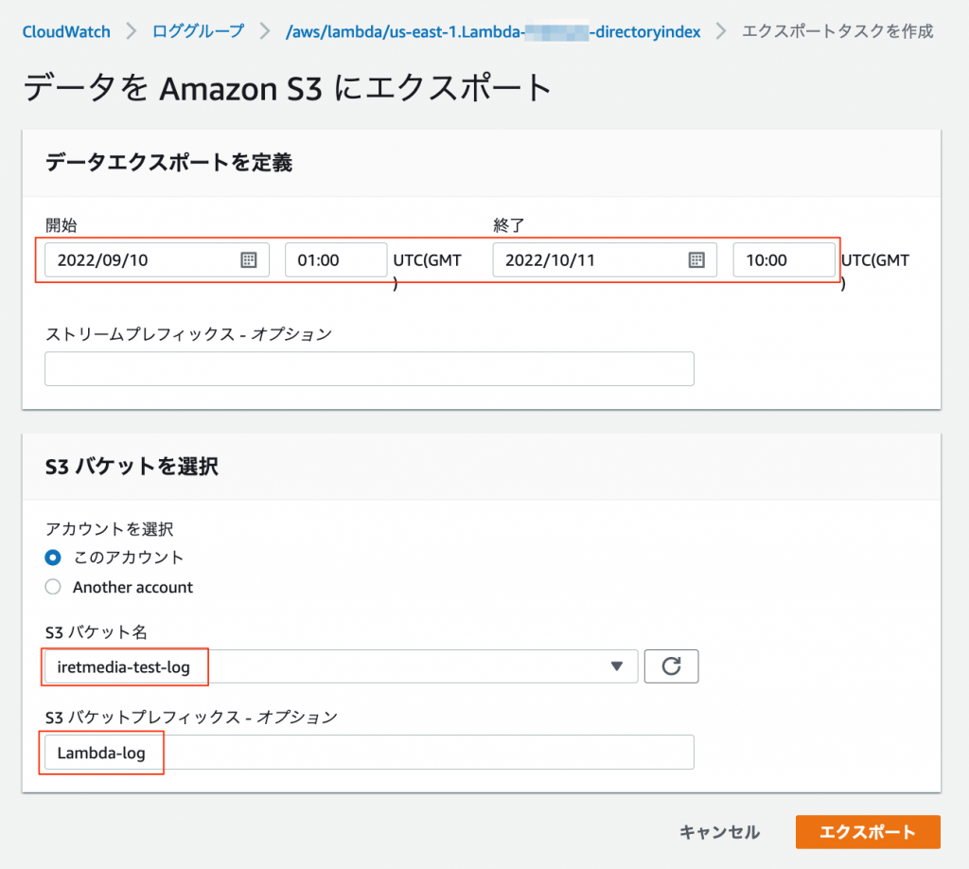
Task: Click キャンセル to abort the export
Action: pos(719,832)
